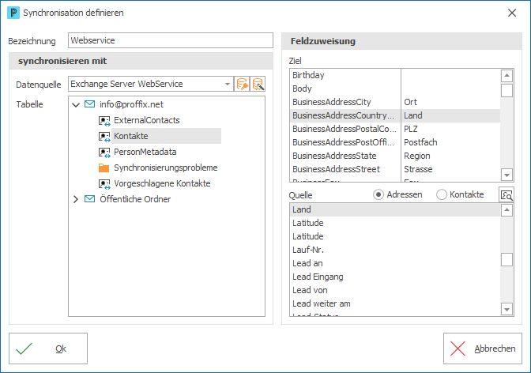Click the Kontakte contact folder icon
This screenshot has width=531, height=373.
coord(104,137)
